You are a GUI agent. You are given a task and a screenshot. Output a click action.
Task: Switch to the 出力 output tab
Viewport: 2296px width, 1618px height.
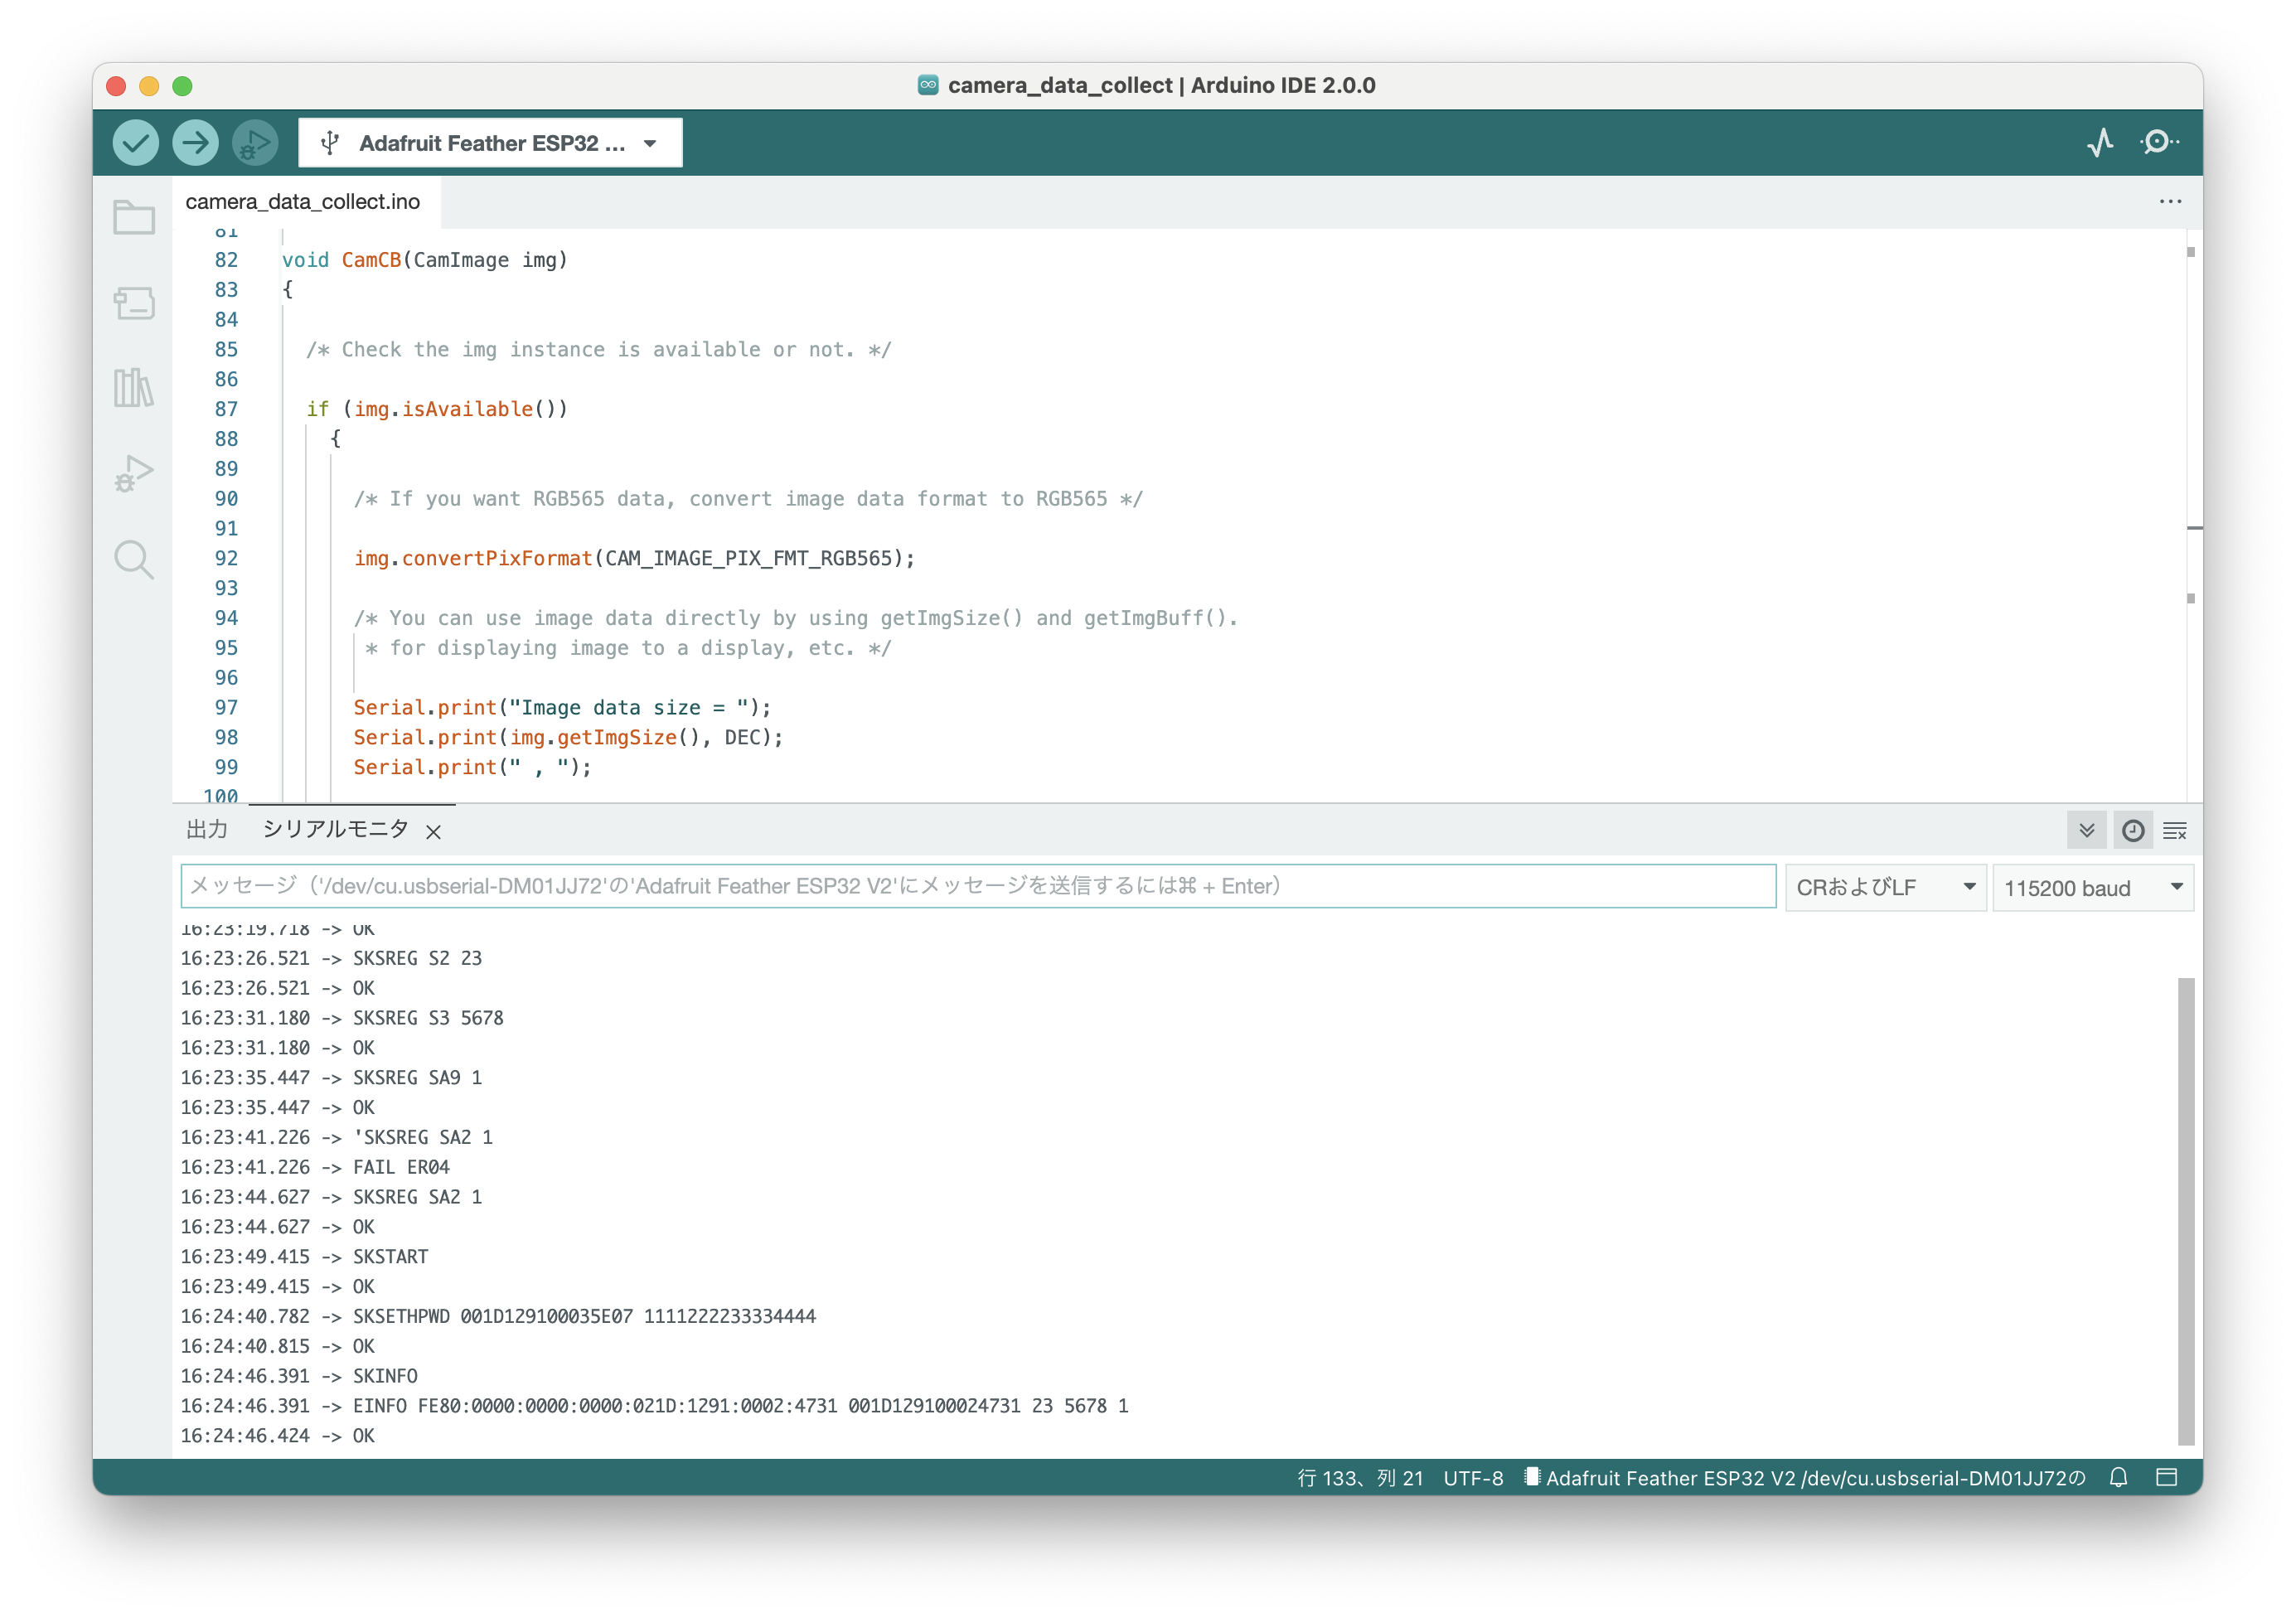click(x=207, y=829)
